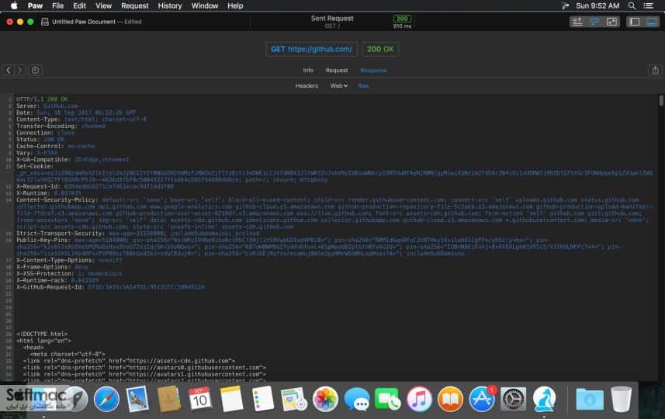Go back with left chevron button
The height and width of the screenshot is (419, 665).
click(9, 70)
